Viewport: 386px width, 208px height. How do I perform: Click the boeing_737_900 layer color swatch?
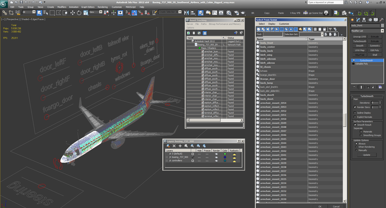pyautogui.click(x=225, y=157)
